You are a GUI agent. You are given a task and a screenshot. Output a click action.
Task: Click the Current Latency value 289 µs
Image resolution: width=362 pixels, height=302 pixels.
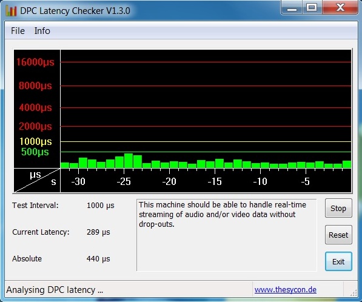tap(98, 232)
